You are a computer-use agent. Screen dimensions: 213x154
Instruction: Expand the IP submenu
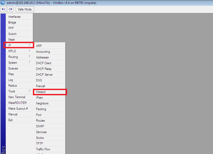pyautogui.click(x=19, y=45)
